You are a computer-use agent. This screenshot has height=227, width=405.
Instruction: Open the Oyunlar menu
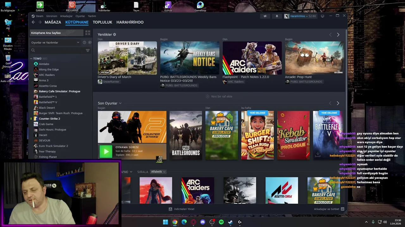[x=80, y=16]
